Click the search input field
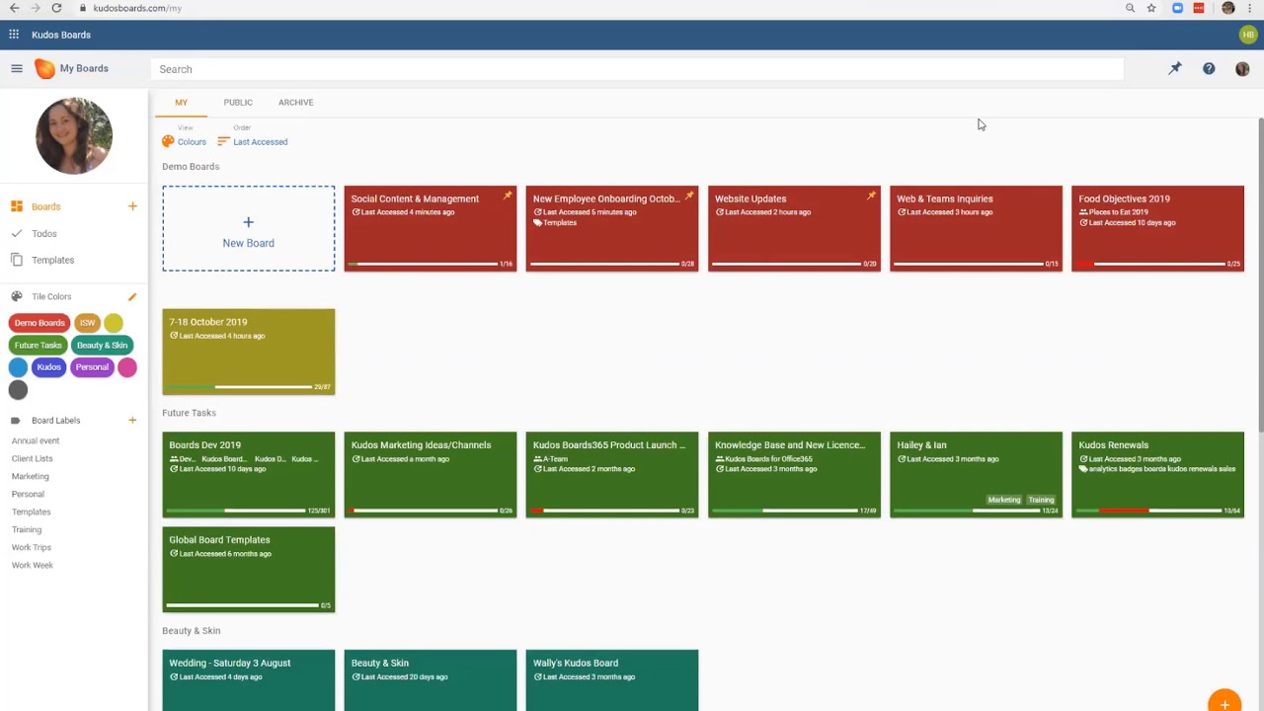This screenshot has height=711, width=1264. pos(637,69)
